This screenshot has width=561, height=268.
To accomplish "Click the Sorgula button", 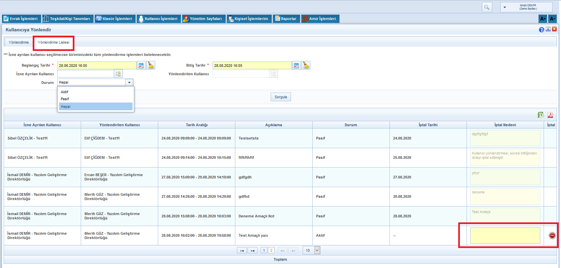I will (281, 97).
